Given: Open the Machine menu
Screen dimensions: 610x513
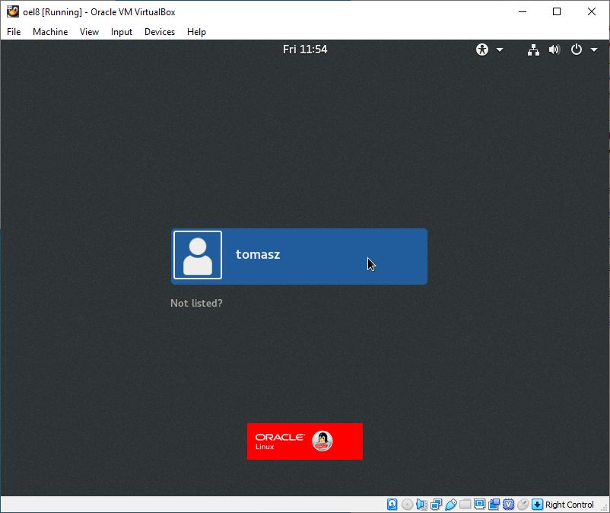Looking at the screenshot, I should tap(50, 32).
